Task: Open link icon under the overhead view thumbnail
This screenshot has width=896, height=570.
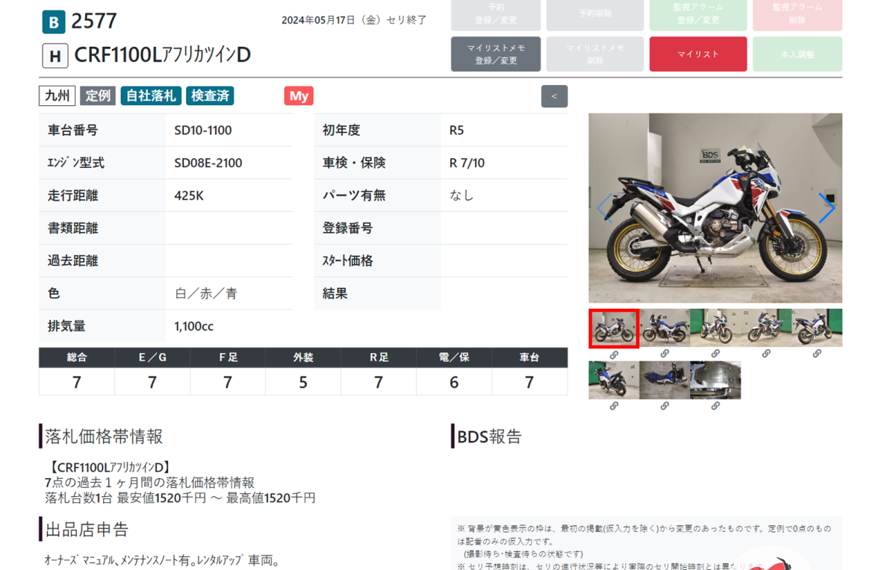Action: point(665,407)
